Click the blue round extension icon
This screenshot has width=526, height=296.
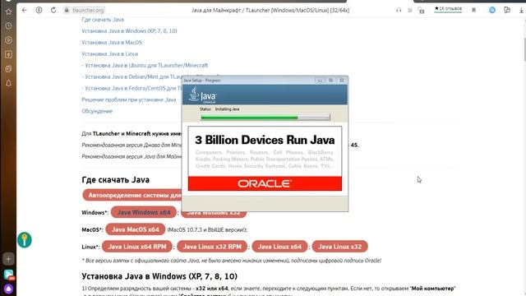coord(492,10)
